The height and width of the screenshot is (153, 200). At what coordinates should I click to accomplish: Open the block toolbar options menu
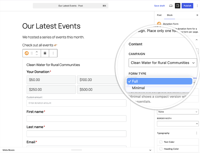[x=53, y=53]
